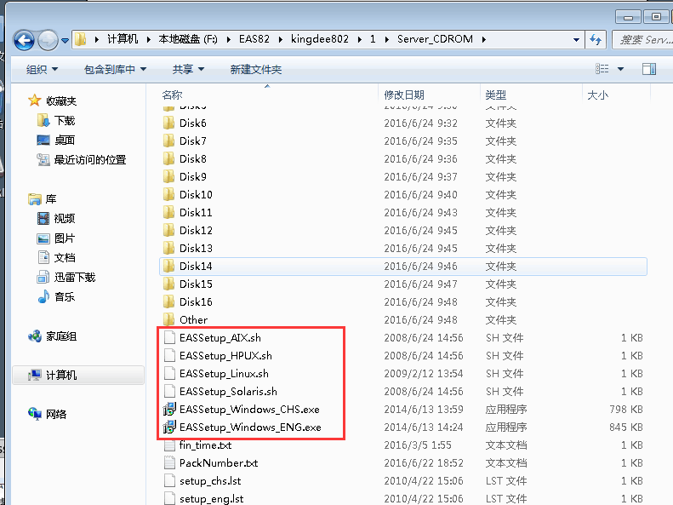Open the 共享 menu
The height and width of the screenshot is (505, 673).
(x=188, y=69)
